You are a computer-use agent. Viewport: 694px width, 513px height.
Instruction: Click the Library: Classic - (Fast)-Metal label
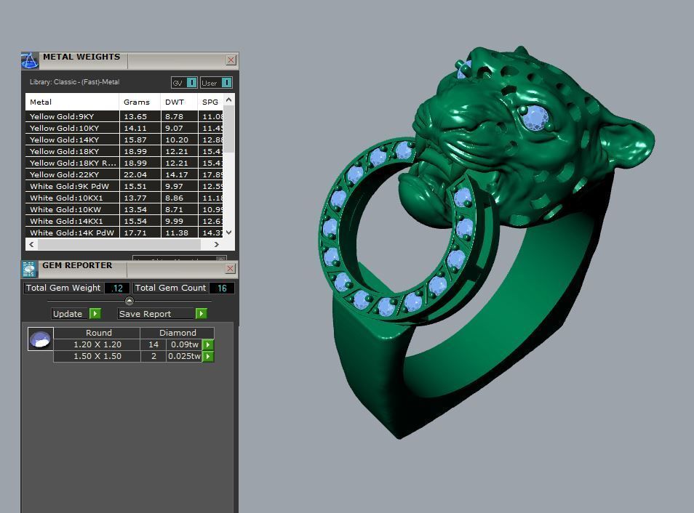[x=74, y=82]
